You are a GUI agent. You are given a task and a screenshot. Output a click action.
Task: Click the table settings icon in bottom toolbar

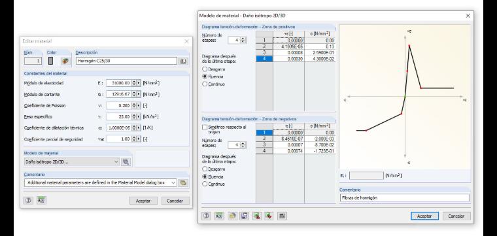click(x=282, y=216)
